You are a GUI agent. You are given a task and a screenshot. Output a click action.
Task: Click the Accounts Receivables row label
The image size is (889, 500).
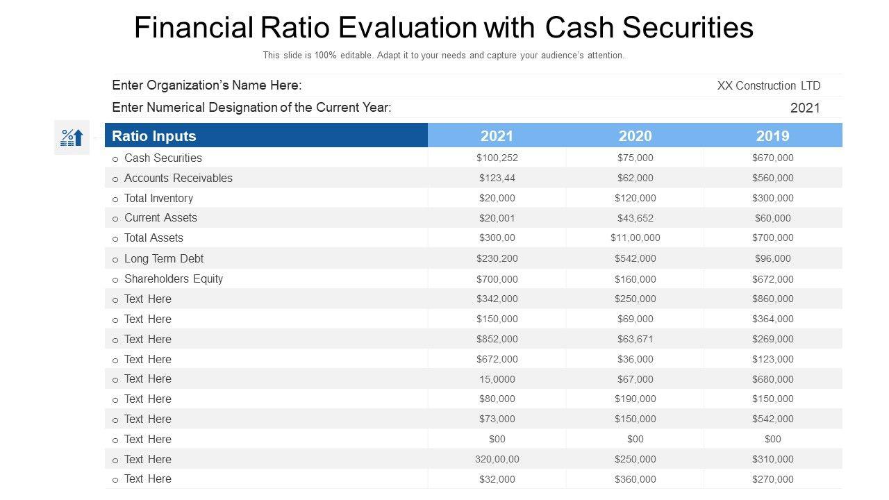click(x=178, y=178)
